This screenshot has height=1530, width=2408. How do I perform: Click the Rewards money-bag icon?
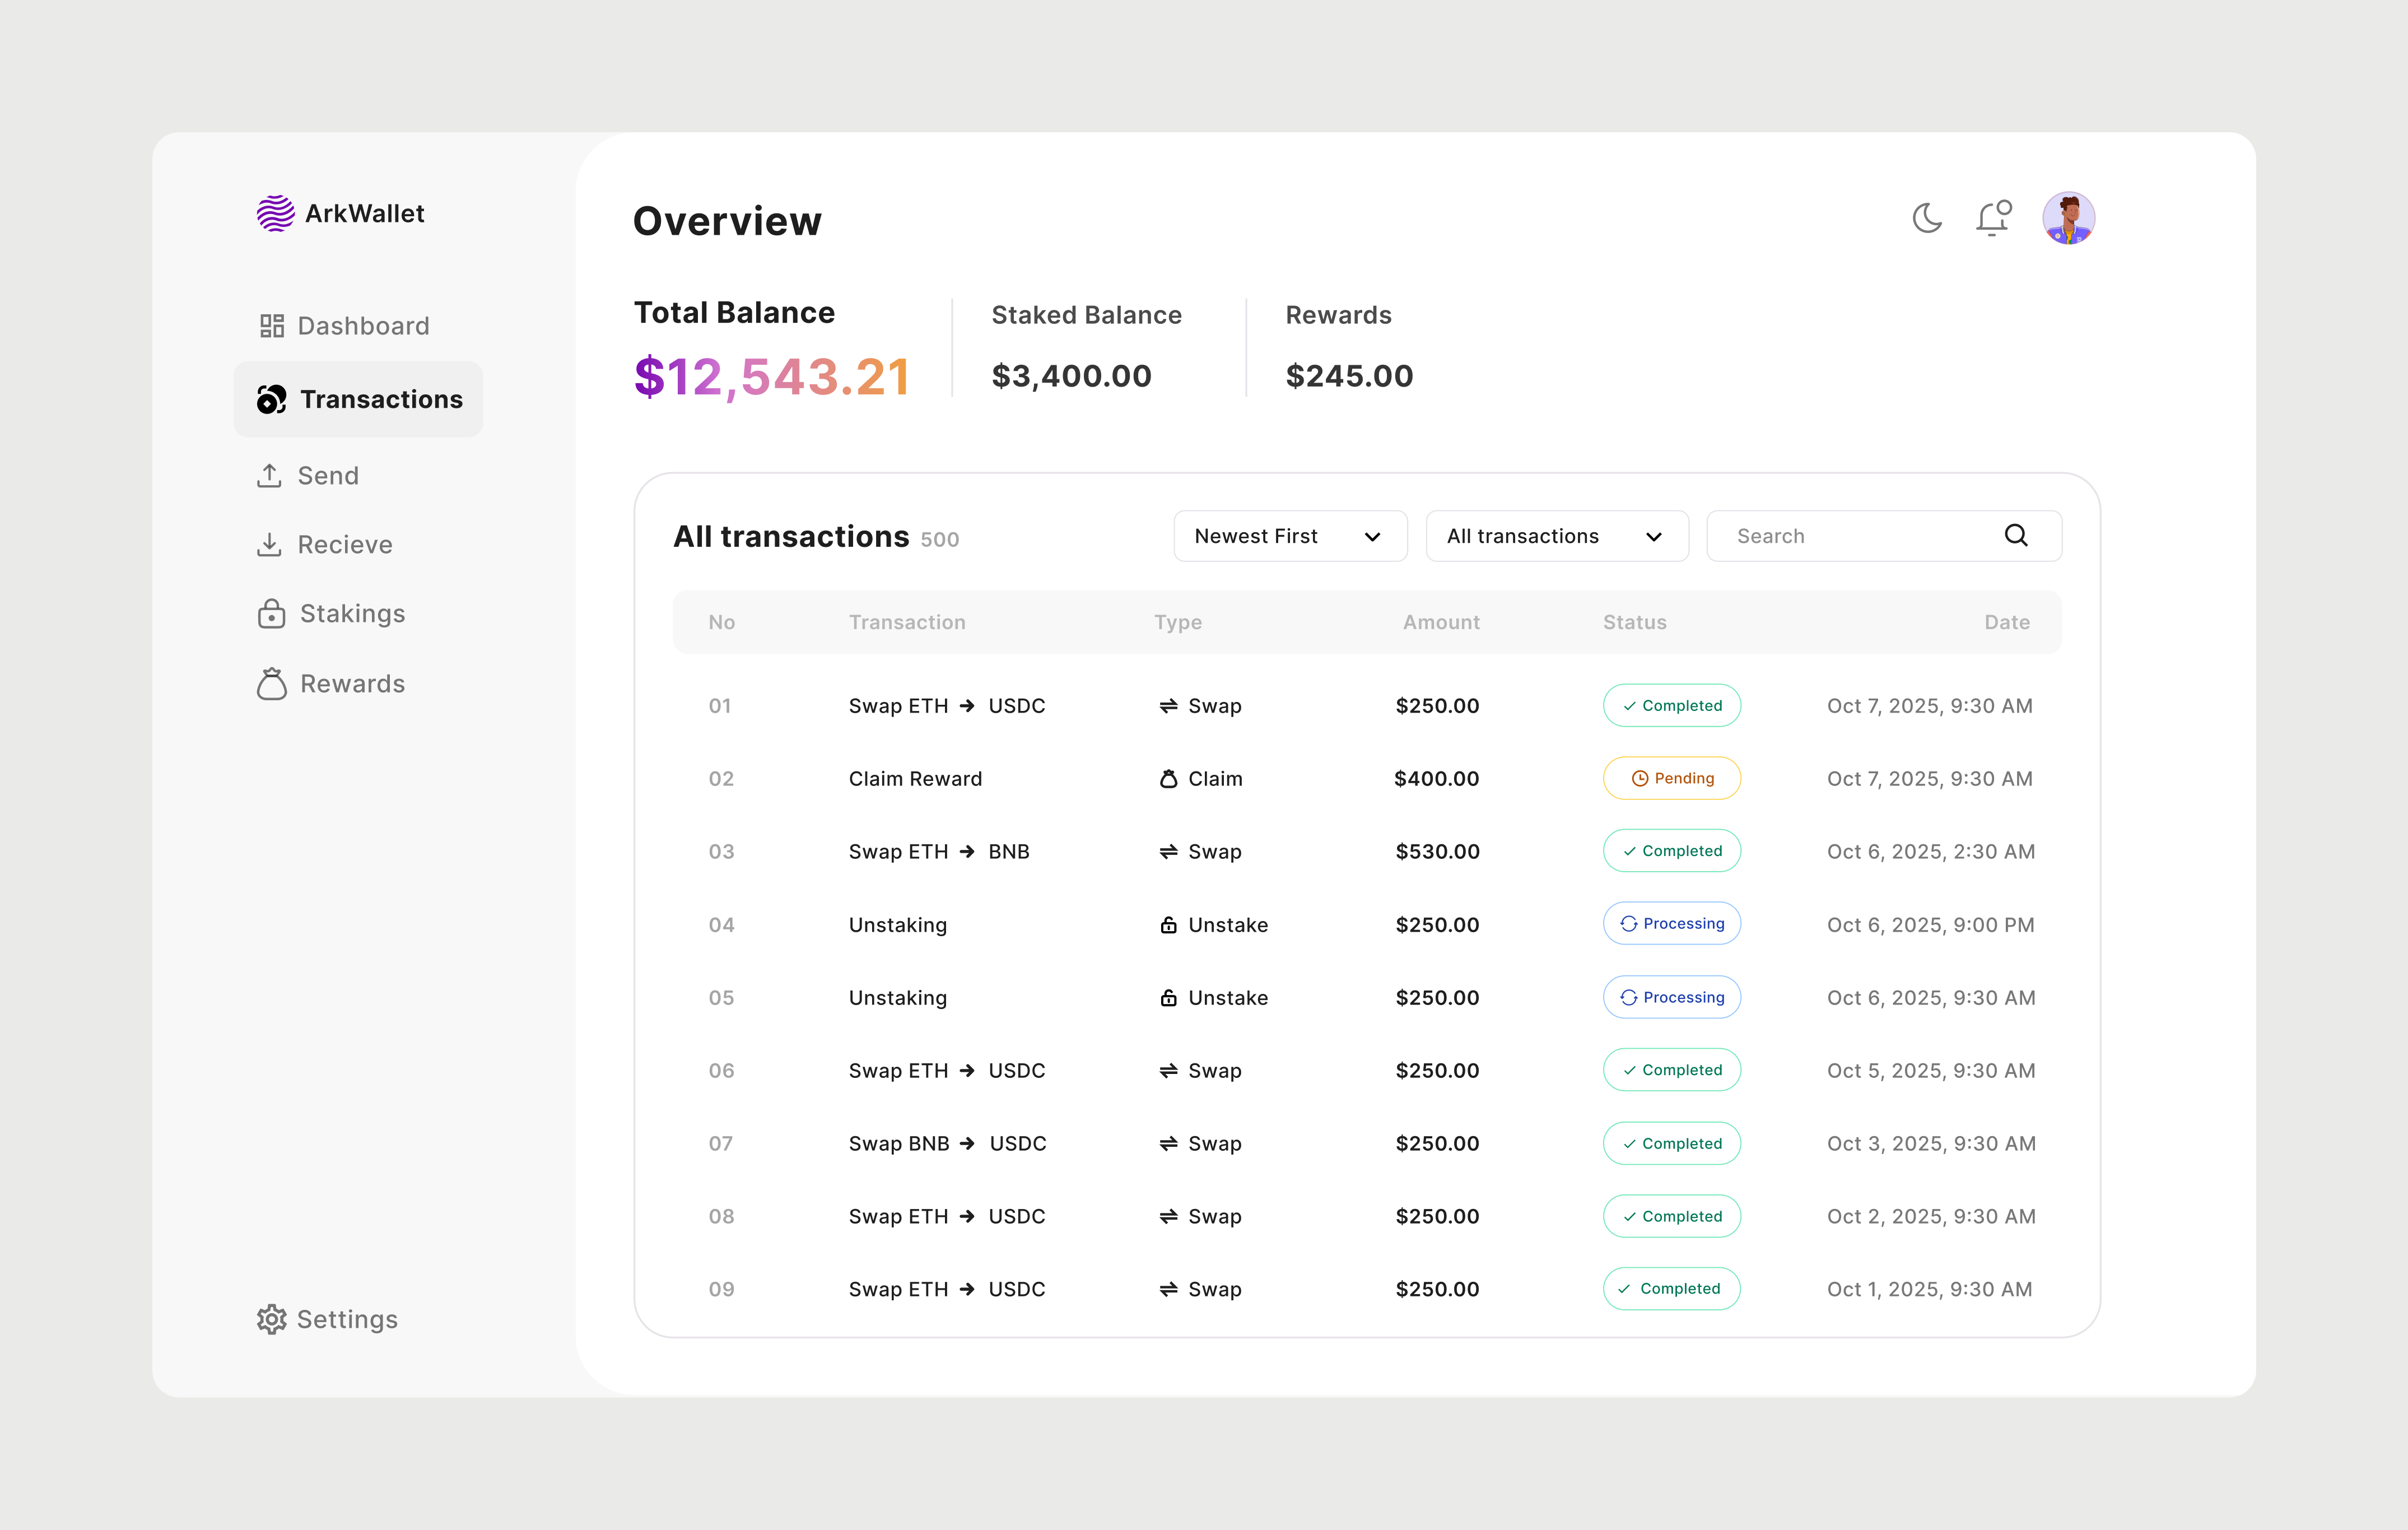pos(271,683)
